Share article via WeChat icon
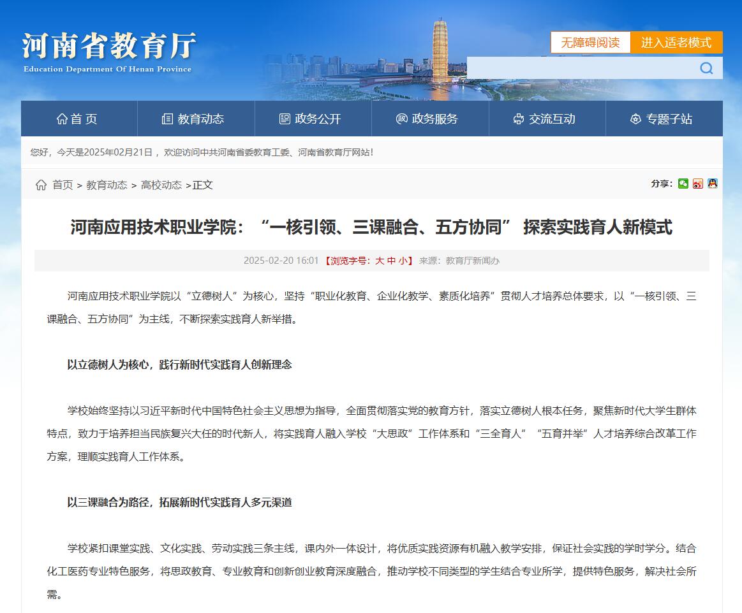The height and width of the screenshot is (613, 742). pos(683,184)
